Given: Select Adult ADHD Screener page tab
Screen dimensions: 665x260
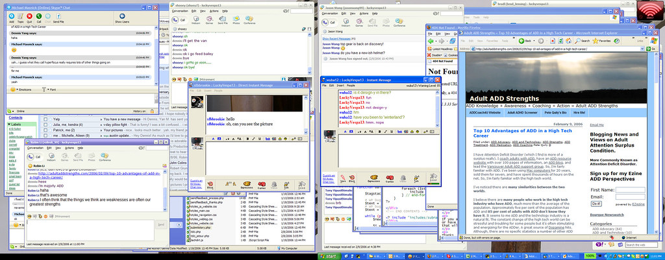Looking at the screenshot, I should (523, 113).
